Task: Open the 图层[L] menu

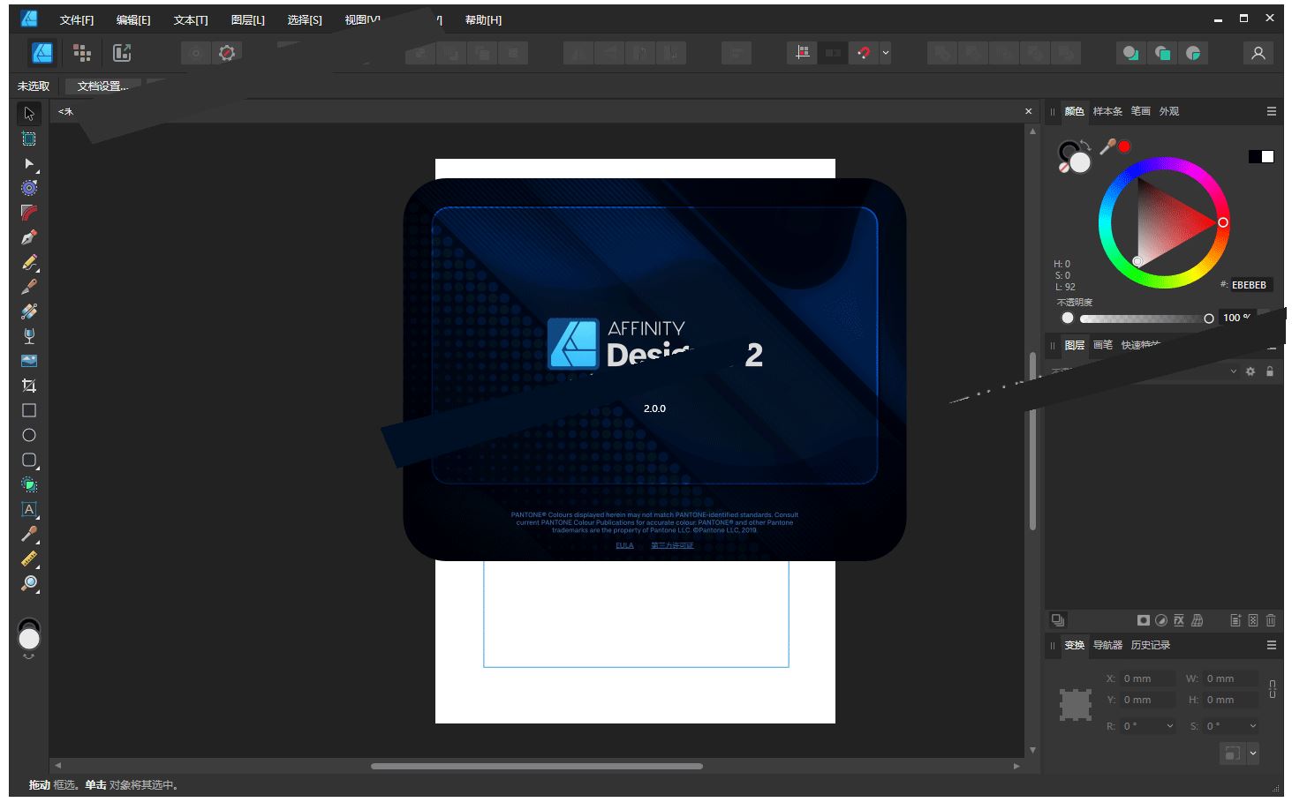Action: 247,19
